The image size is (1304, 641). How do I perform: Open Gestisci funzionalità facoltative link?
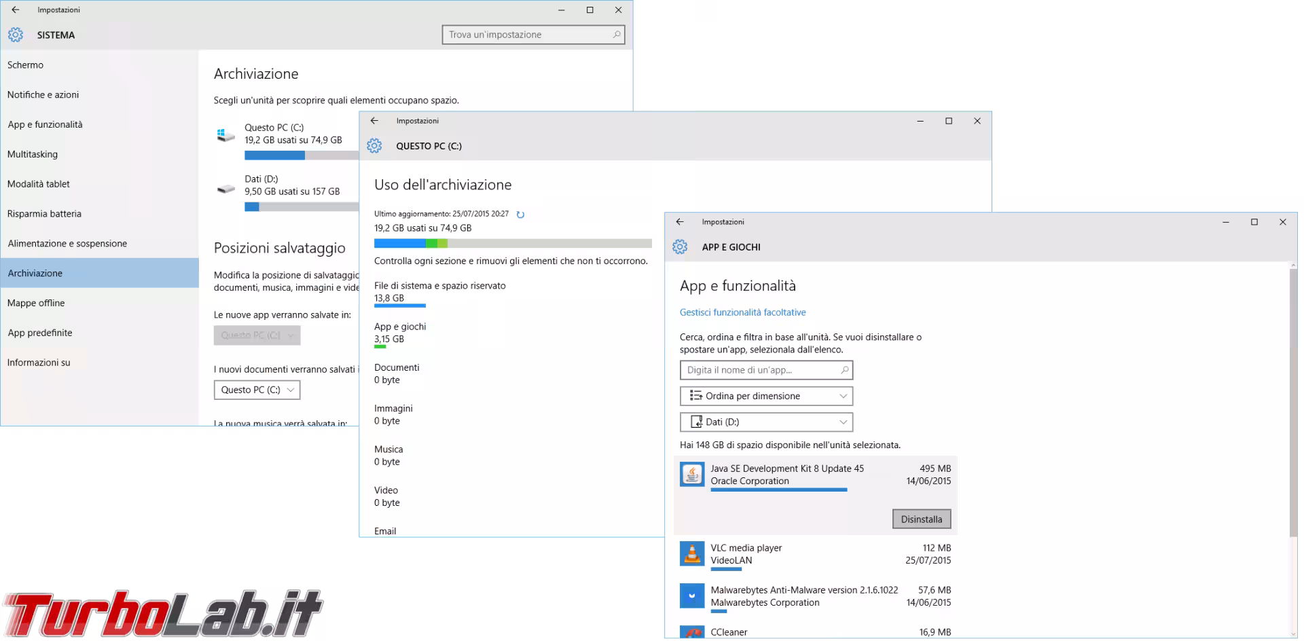point(742,312)
